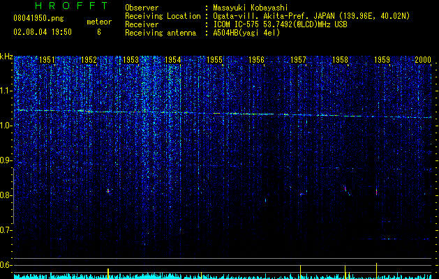Click the meteor count value 6

[99, 32]
